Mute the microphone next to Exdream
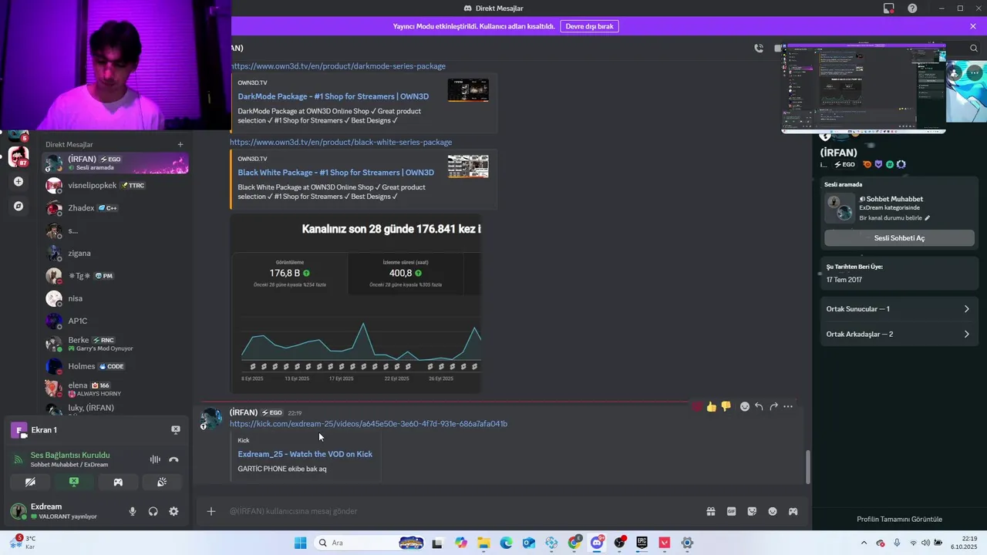Image resolution: width=987 pixels, height=555 pixels. coord(133,511)
